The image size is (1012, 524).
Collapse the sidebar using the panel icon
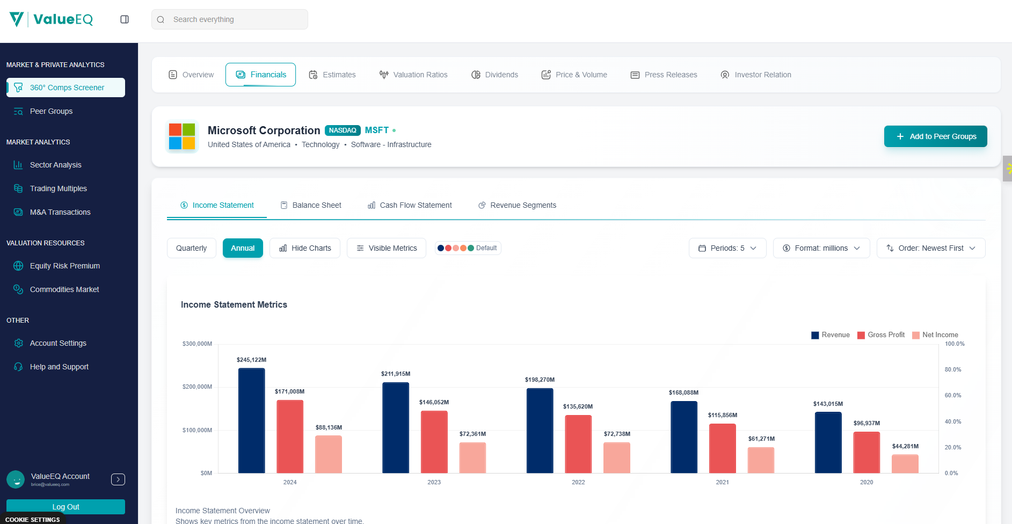tap(125, 19)
